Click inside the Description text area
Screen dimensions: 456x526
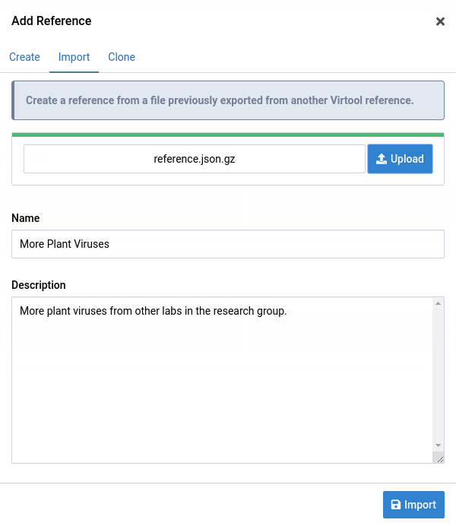pyautogui.click(x=220, y=380)
